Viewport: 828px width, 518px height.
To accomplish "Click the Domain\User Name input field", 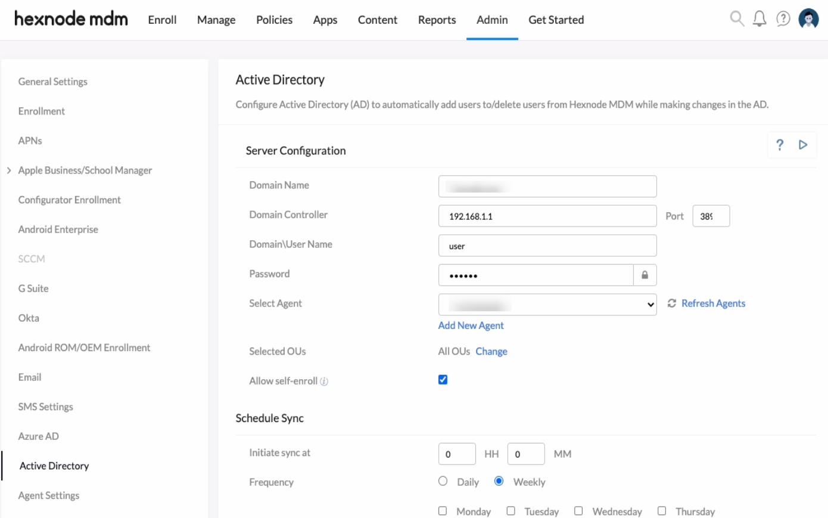I will [547, 246].
